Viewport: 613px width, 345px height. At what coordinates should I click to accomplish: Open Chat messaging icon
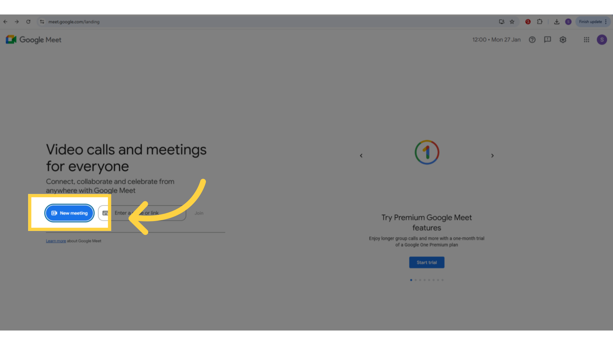547,40
